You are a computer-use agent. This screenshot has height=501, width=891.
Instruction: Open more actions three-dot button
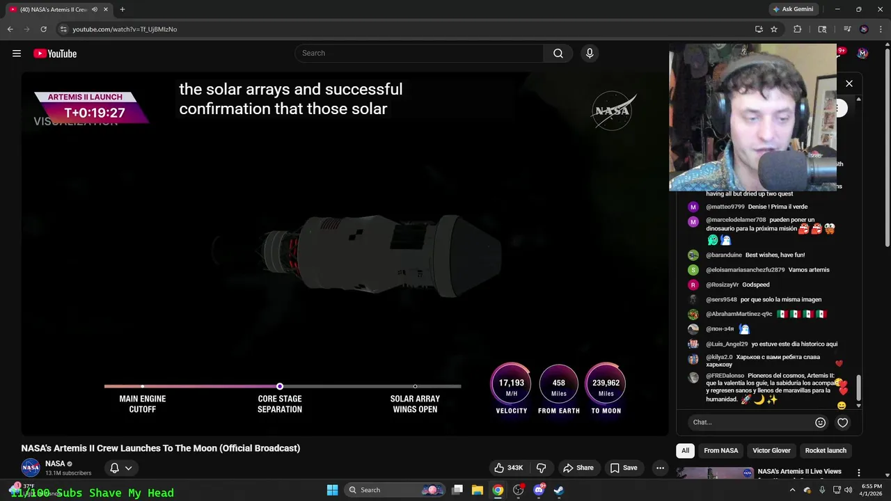click(660, 468)
